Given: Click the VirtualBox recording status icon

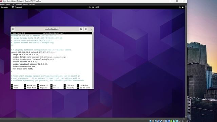Looking at the screenshot, I should (x=169, y=121).
